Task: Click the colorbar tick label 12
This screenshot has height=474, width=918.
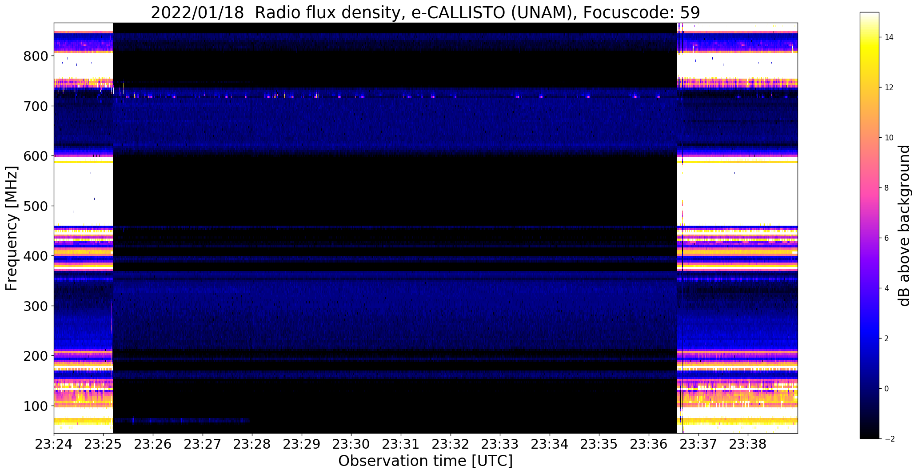Action: [x=889, y=88]
